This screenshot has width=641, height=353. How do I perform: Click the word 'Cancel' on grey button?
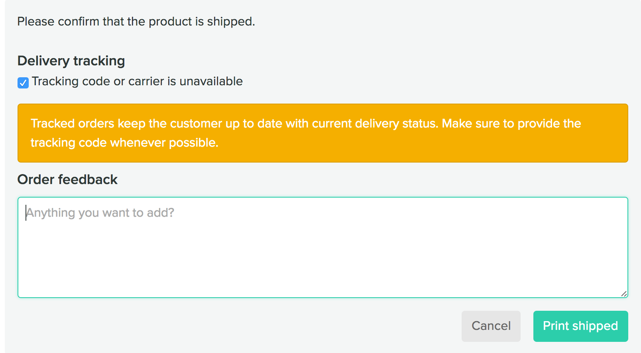491,326
